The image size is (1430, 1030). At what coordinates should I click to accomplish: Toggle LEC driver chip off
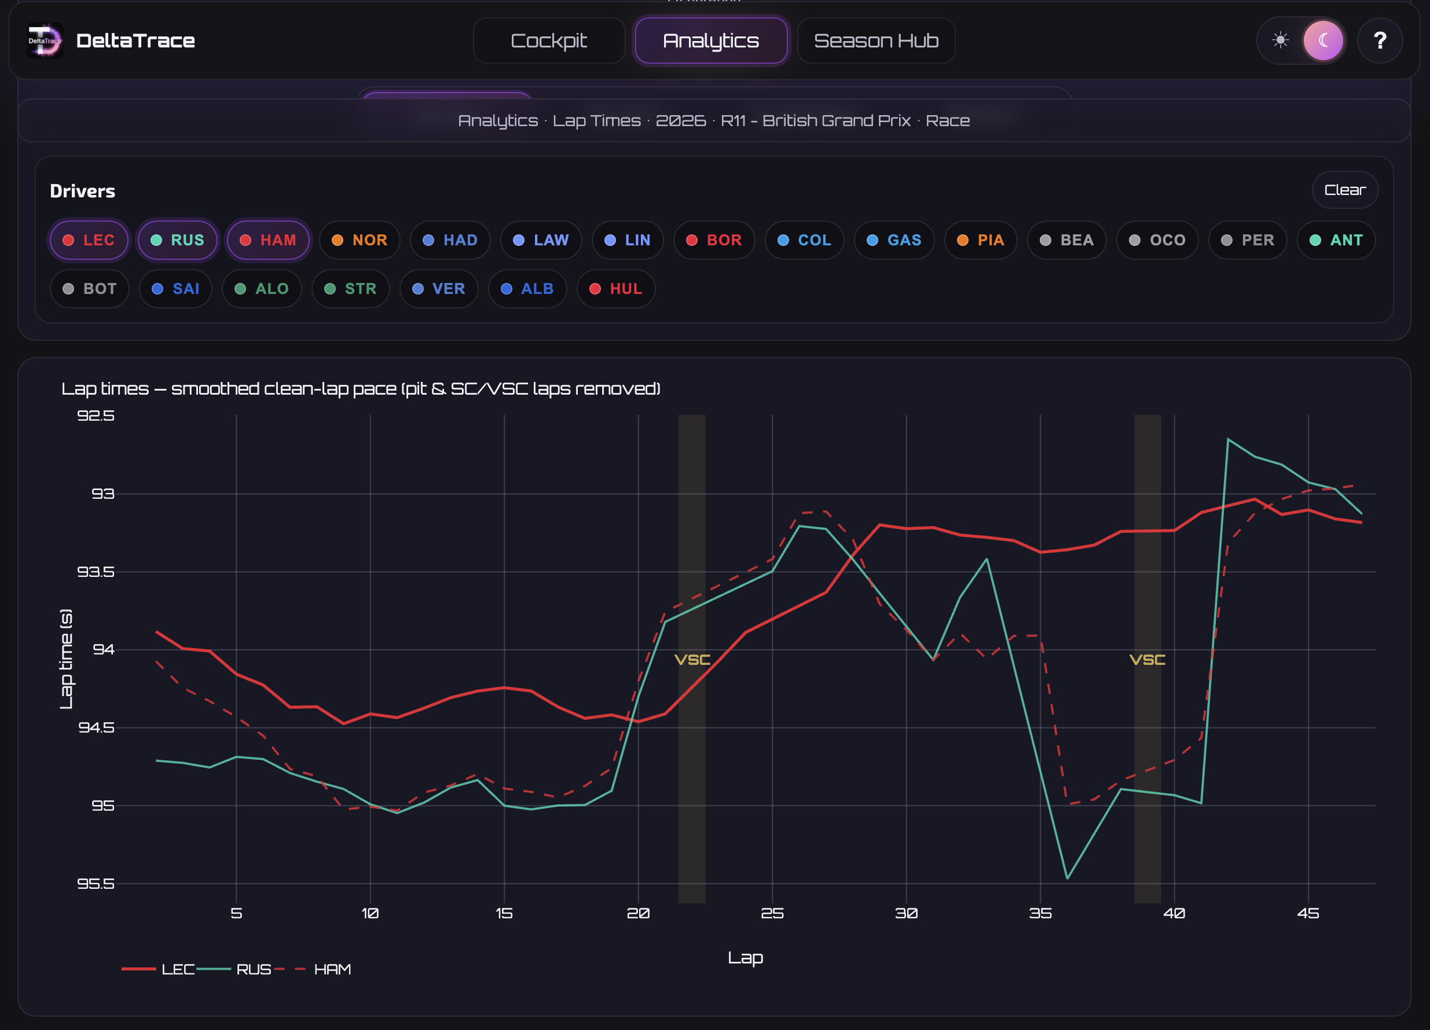[89, 240]
